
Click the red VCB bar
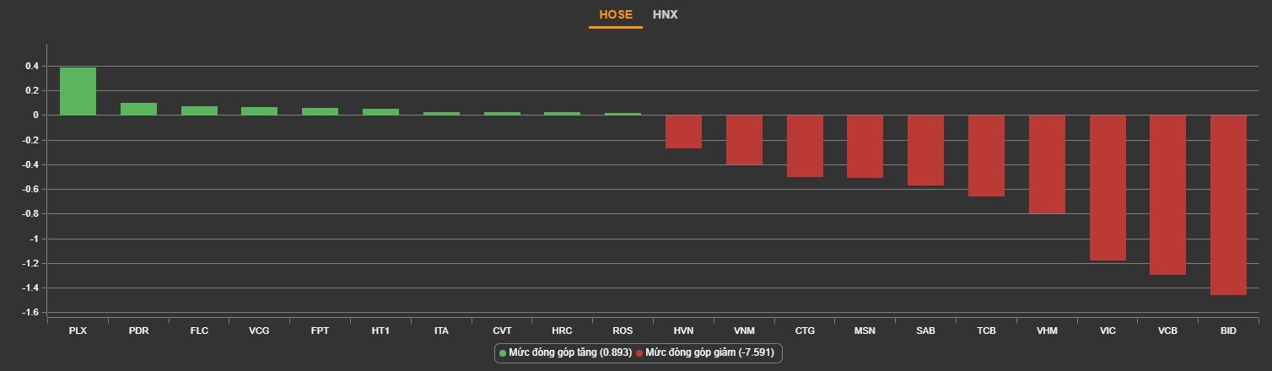[1167, 195]
